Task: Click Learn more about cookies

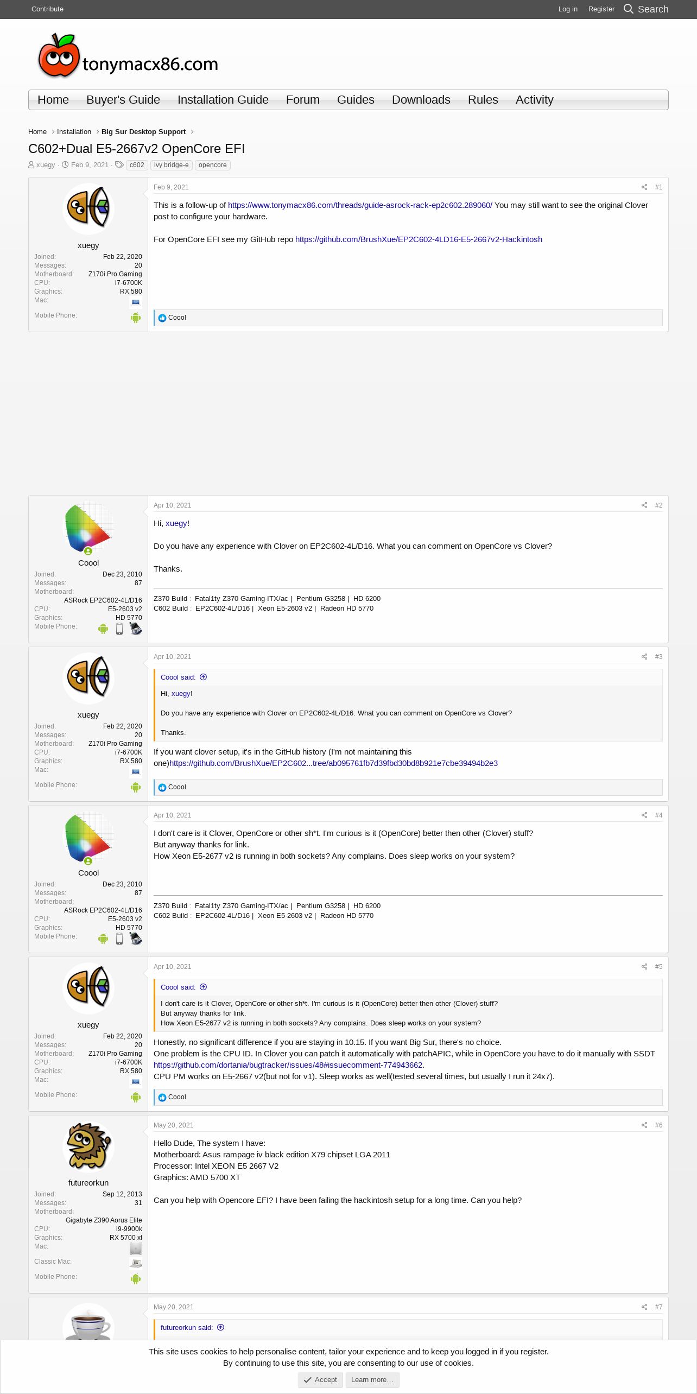Action: [372, 1380]
